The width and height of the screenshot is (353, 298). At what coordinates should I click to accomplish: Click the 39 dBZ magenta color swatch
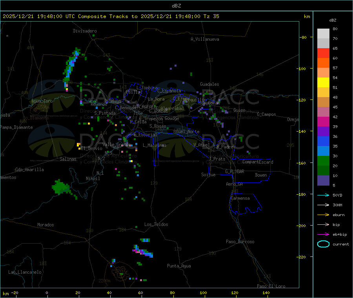(x=323, y=121)
